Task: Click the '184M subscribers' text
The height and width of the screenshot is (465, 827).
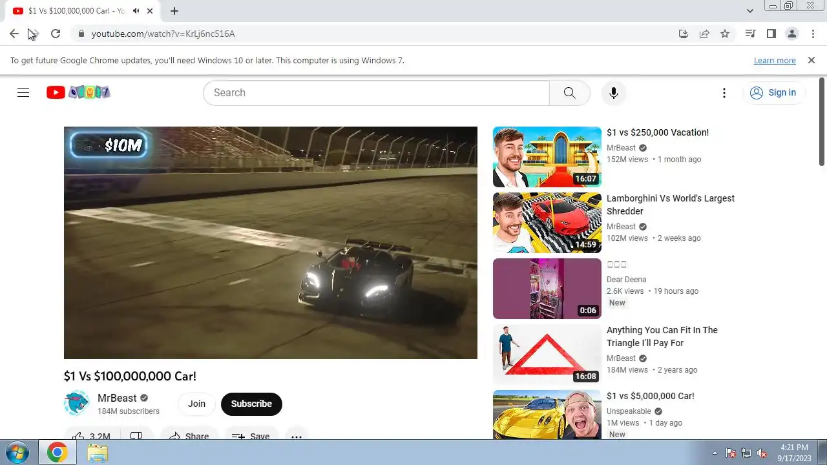Action: tap(129, 411)
